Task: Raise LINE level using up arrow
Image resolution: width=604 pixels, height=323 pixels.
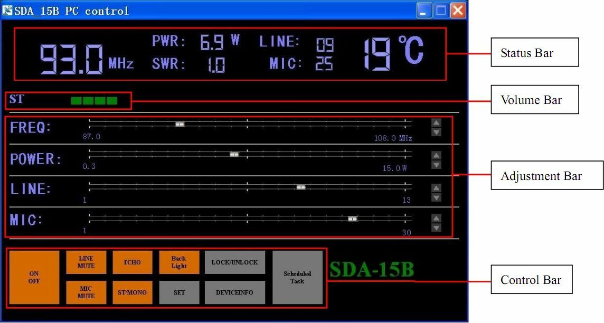Action: point(436,188)
